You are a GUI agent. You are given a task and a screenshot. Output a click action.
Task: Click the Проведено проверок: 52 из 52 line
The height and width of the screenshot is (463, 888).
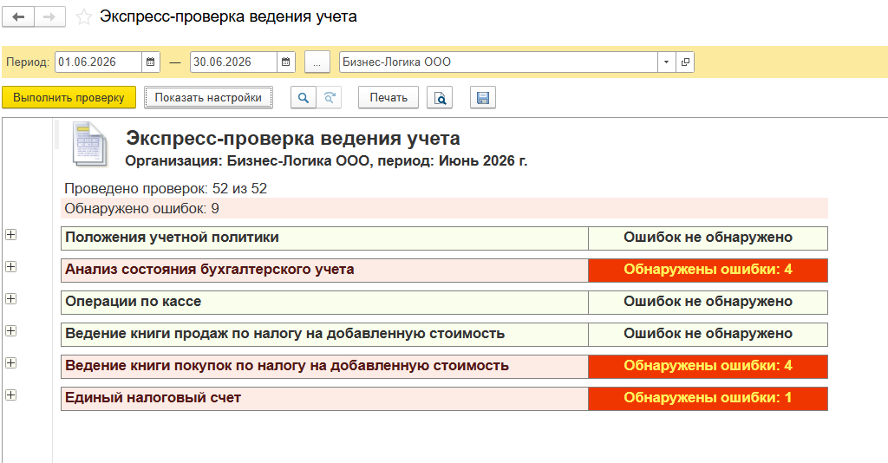(166, 188)
